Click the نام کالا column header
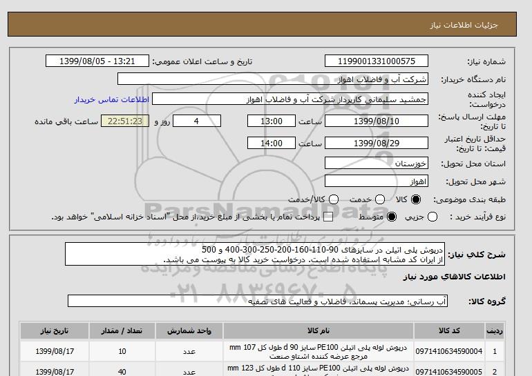This screenshot has width=532, height=376. click(319, 330)
